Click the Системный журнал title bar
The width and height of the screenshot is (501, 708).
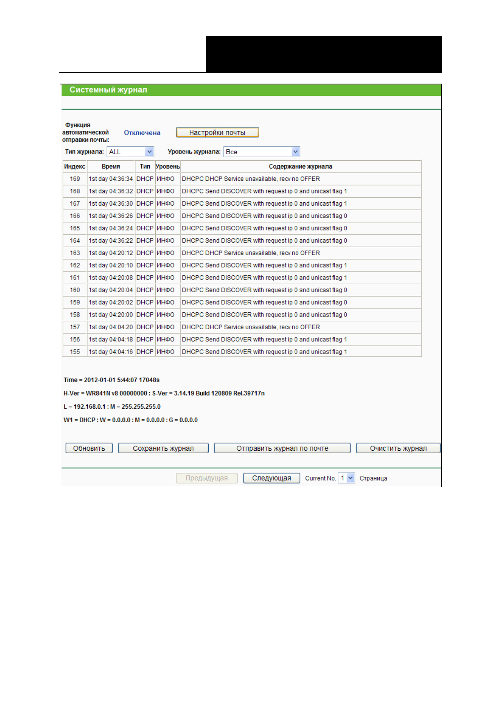tap(251, 90)
